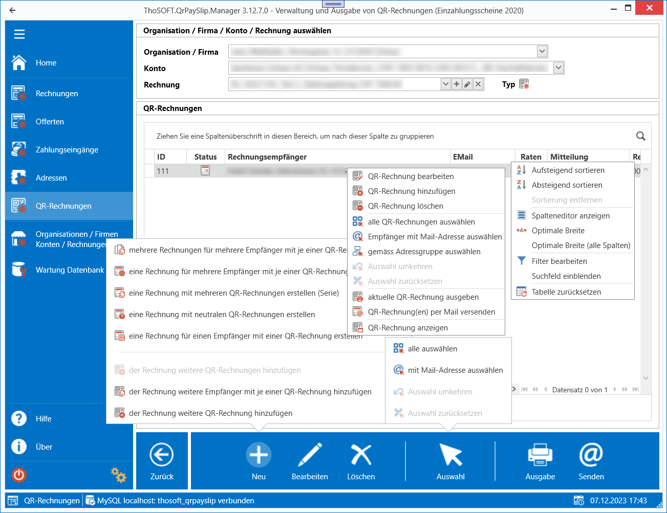The image size is (667, 513).
Task: Click the QR icon next to Typ
Action: [524, 84]
